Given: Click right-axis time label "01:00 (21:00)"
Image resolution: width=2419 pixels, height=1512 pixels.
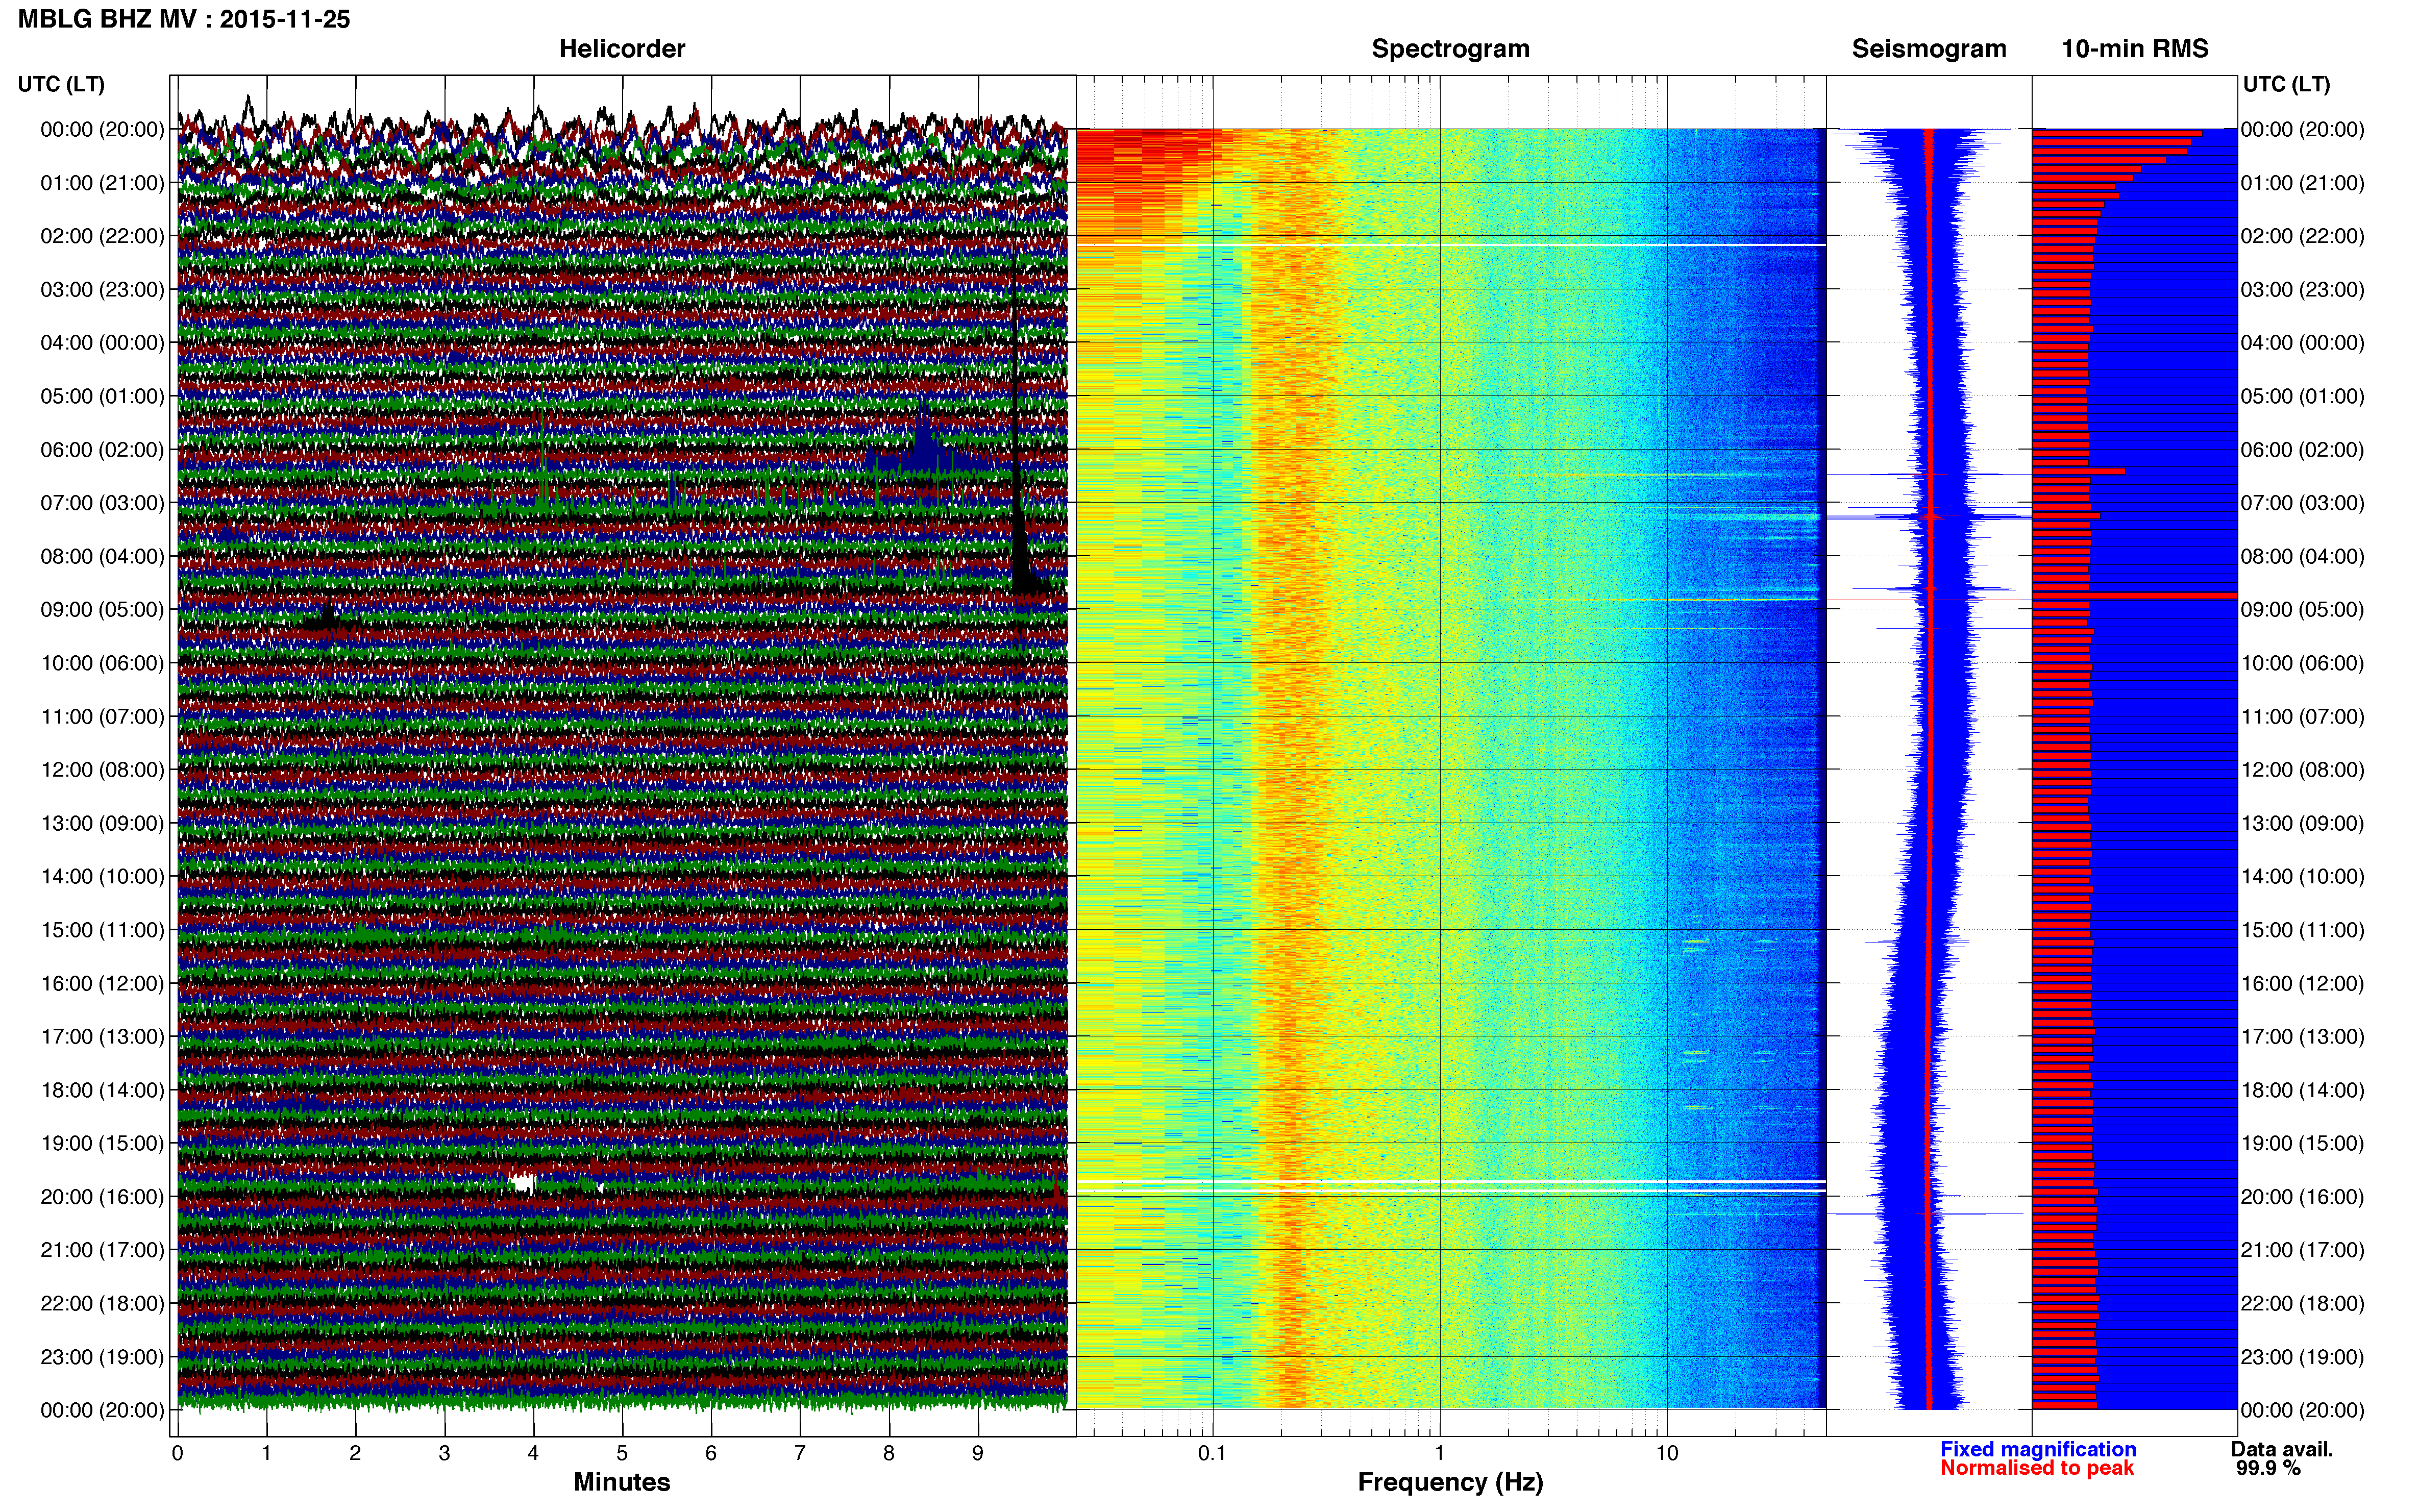Looking at the screenshot, I should coord(2302,183).
